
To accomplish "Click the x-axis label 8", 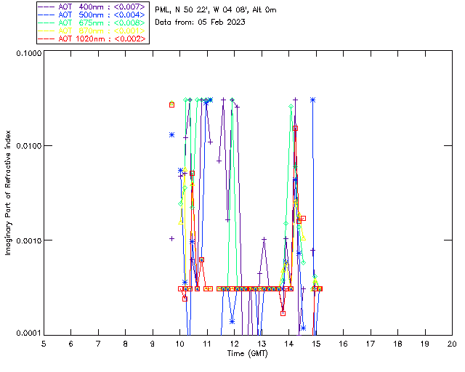I will tap(126, 344).
